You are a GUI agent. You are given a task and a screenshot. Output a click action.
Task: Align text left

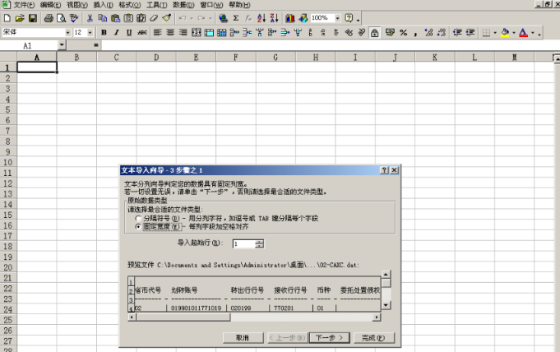157,33
